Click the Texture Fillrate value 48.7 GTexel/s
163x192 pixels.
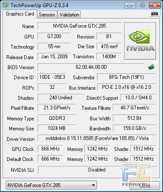point(135,108)
